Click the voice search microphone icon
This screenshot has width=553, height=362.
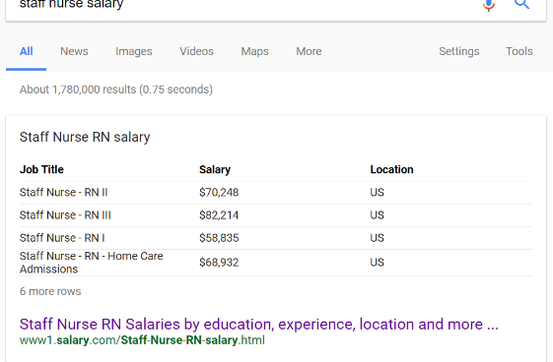coord(489,5)
